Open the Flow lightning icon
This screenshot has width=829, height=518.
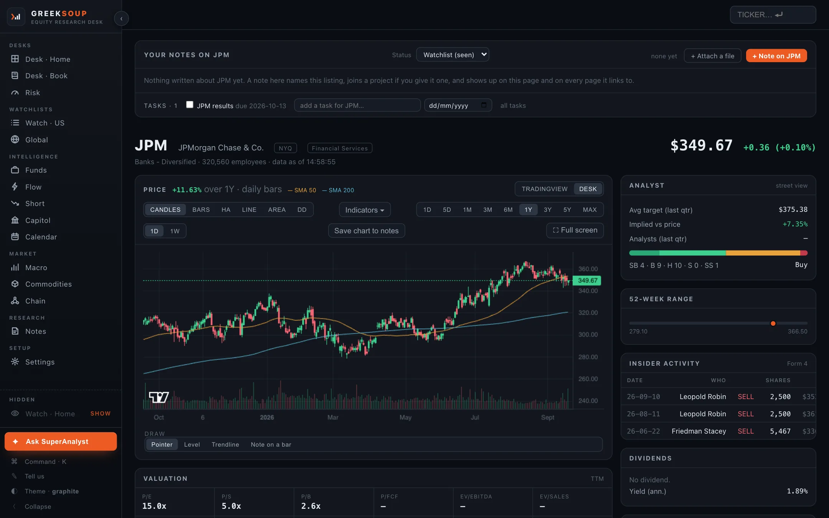point(15,187)
